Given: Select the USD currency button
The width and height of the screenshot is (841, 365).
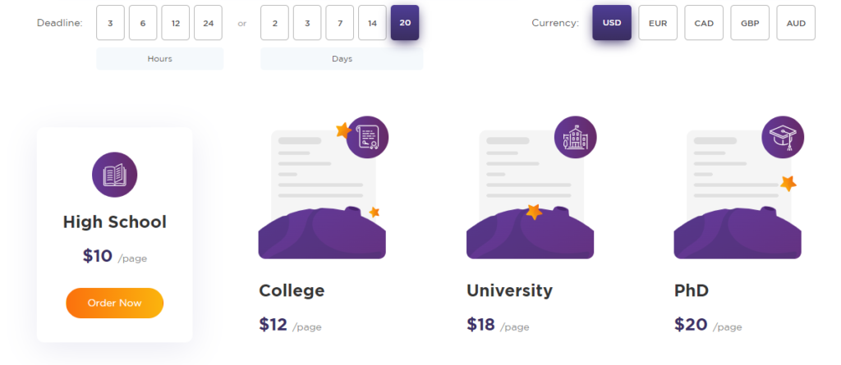Looking at the screenshot, I should [x=612, y=23].
